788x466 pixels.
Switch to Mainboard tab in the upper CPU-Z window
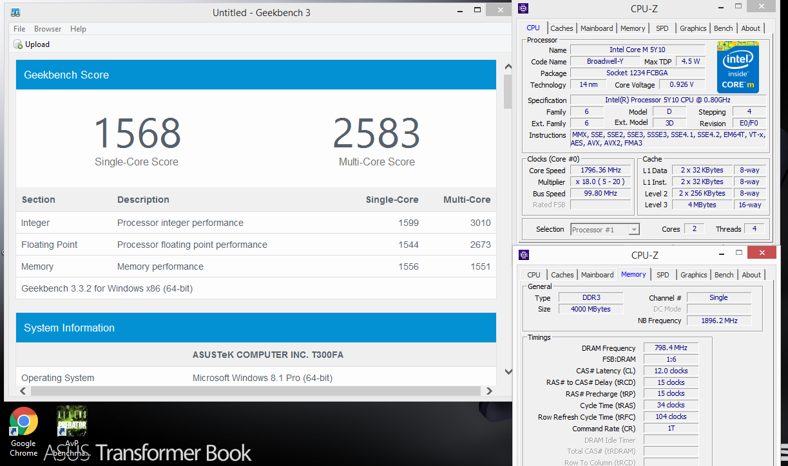click(597, 28)
